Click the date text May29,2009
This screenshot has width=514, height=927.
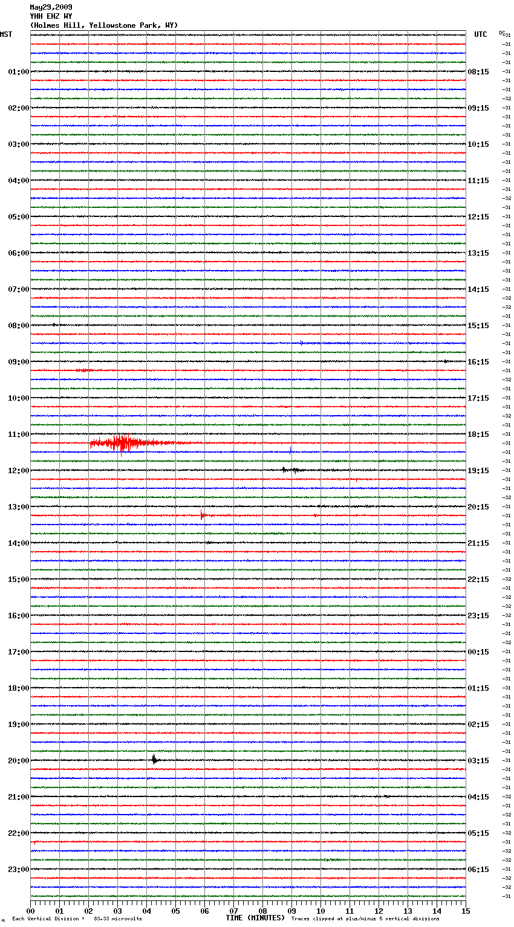[51, 7]
